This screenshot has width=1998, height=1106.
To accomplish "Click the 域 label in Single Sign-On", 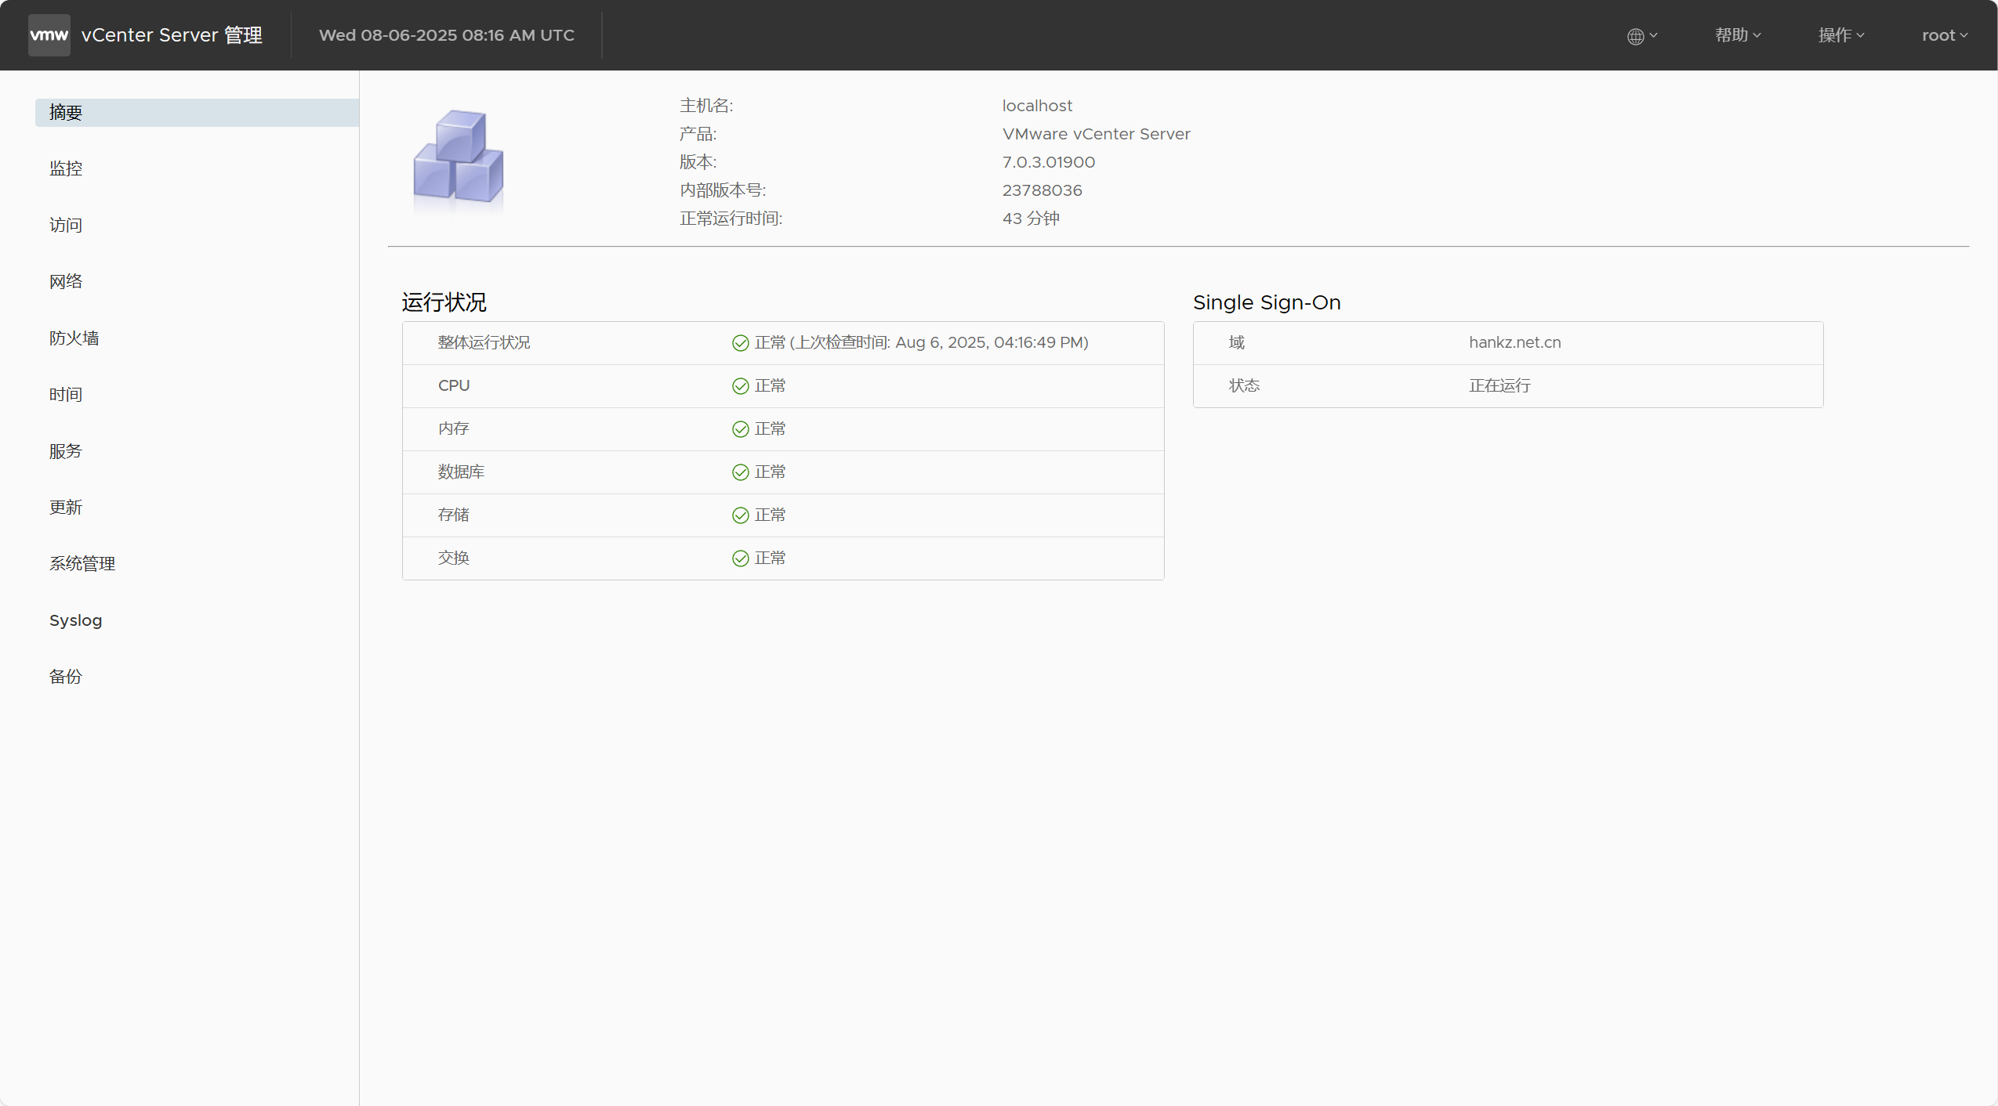I will (x=1236, y=343).
